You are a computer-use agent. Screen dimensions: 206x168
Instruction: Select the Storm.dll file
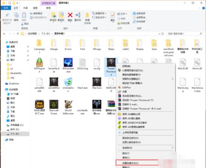tap(197, 64)
